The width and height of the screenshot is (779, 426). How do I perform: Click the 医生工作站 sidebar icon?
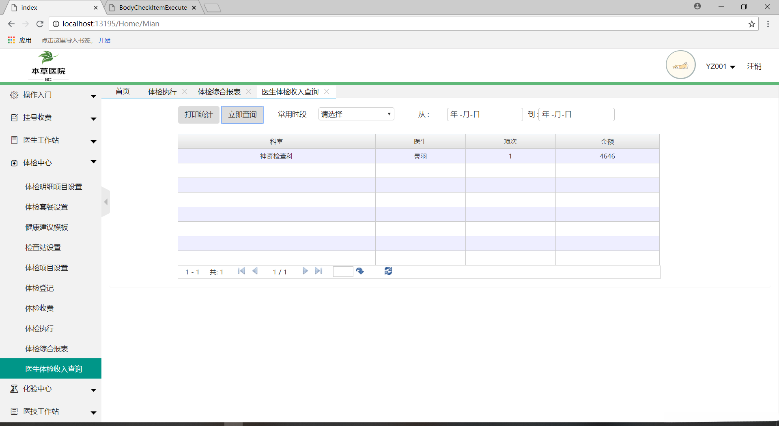(x=14, y=140)
